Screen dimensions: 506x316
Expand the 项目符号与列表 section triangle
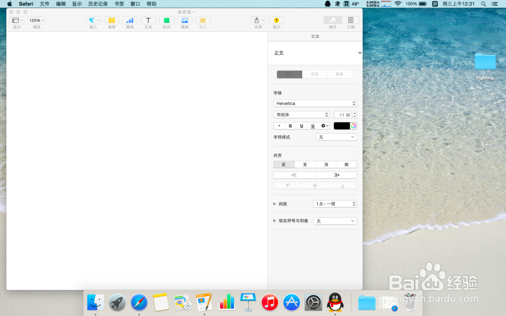coord(275,221)
